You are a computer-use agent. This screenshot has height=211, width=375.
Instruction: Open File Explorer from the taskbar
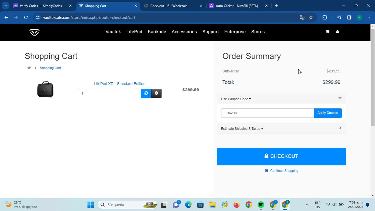pos(212,205)
